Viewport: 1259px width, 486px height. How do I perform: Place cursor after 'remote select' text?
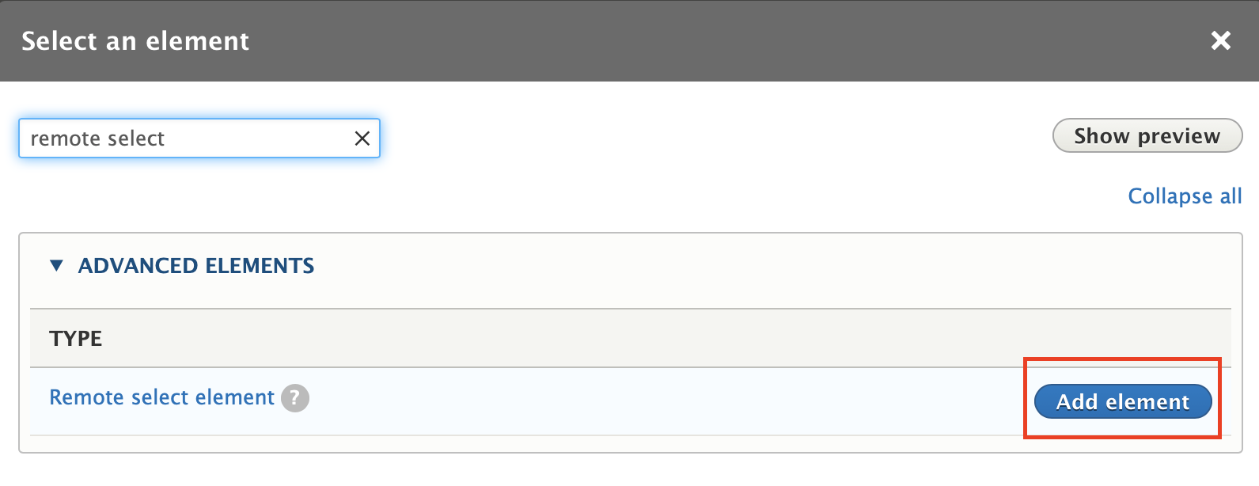(168, 139)
